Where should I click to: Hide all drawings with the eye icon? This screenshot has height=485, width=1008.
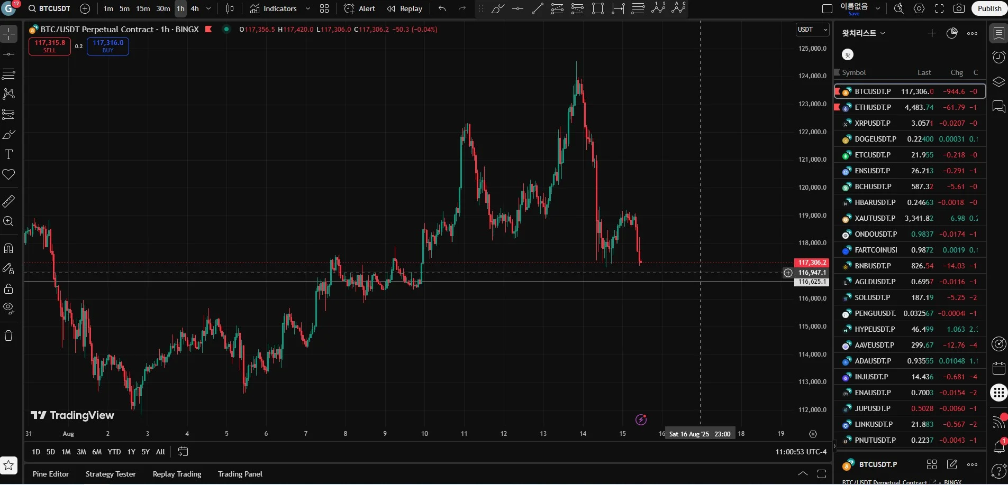click(9, 309)
